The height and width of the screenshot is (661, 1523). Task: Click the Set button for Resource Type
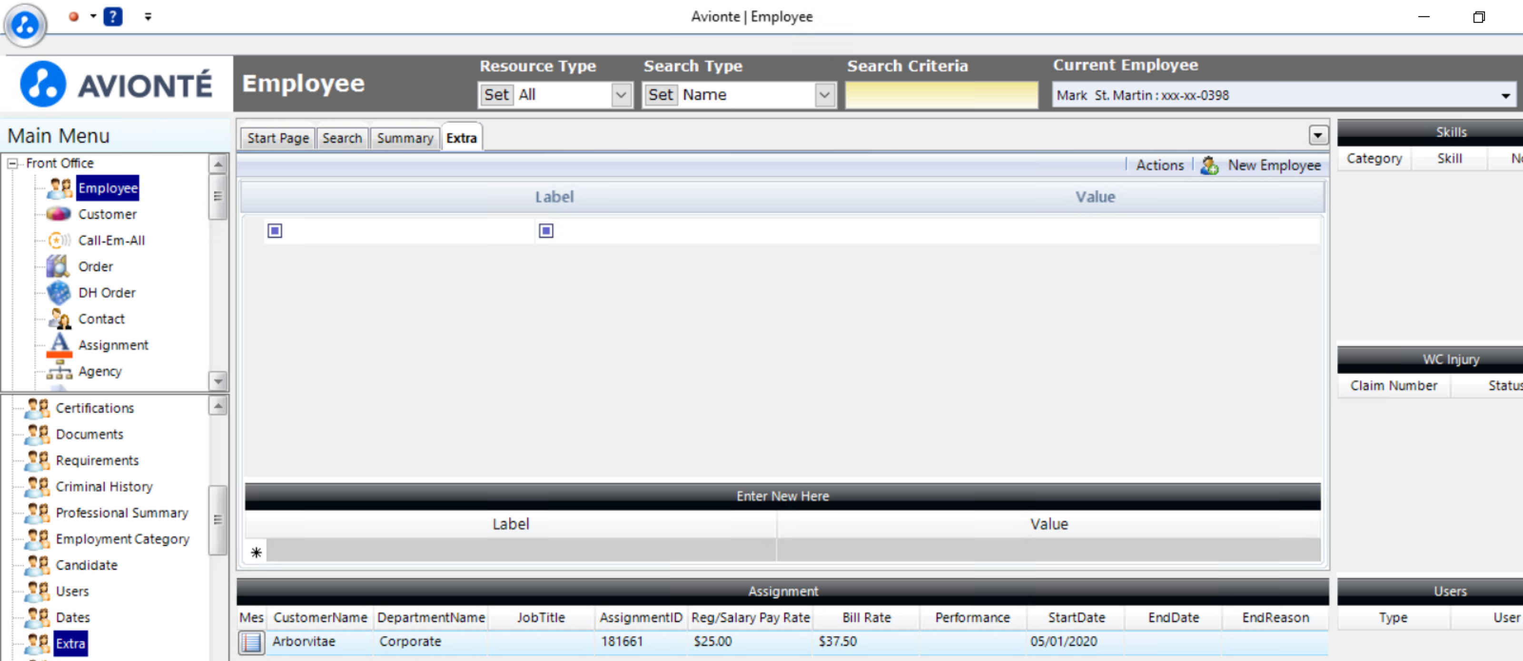(x=496, y=95)
